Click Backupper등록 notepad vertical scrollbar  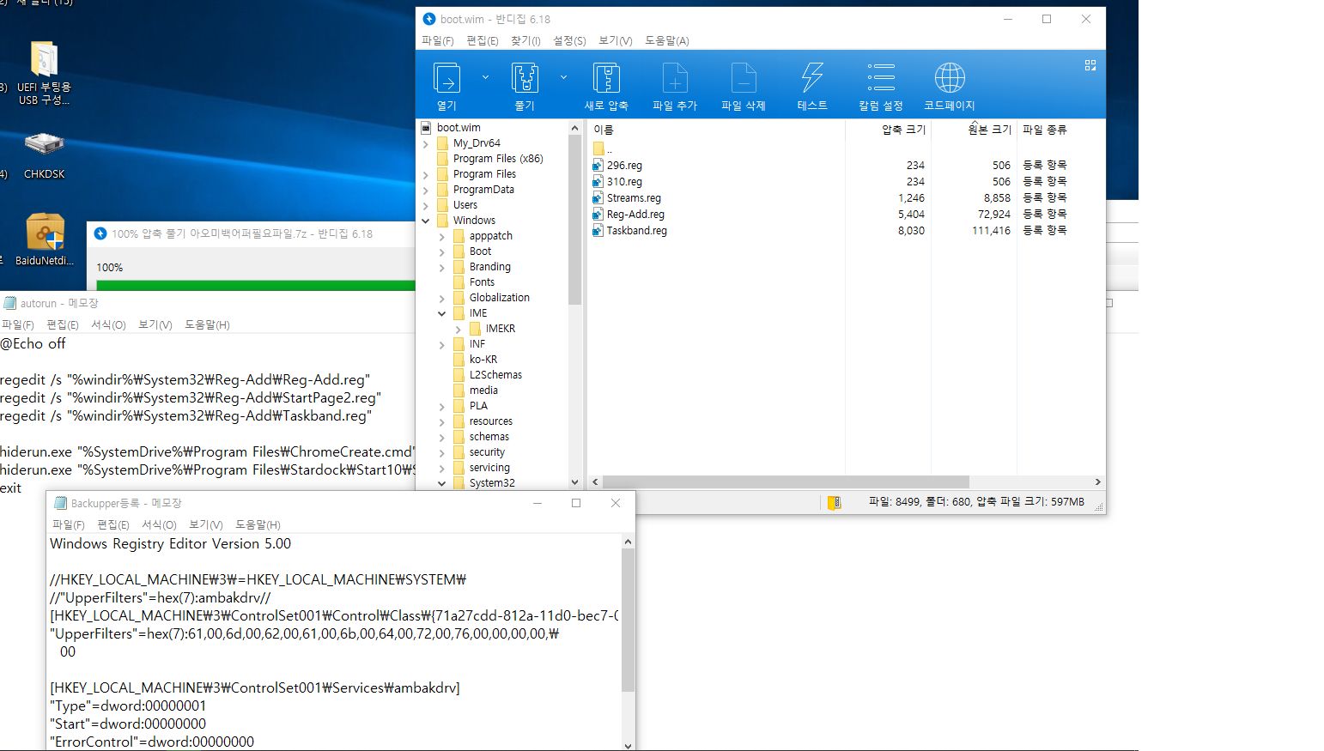pos(628,620)
